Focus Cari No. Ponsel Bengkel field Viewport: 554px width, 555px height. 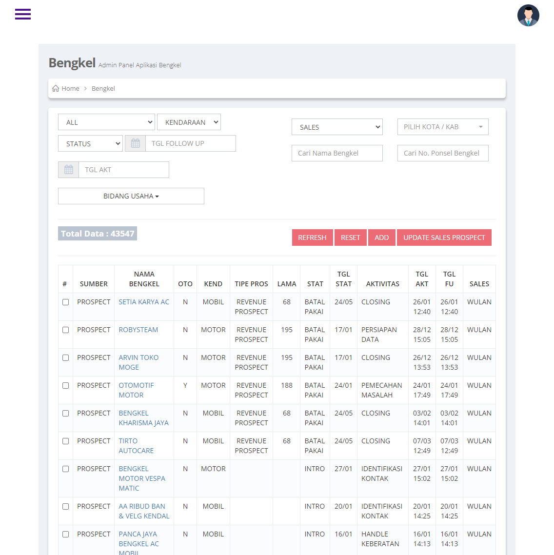(x=443, y=153)
